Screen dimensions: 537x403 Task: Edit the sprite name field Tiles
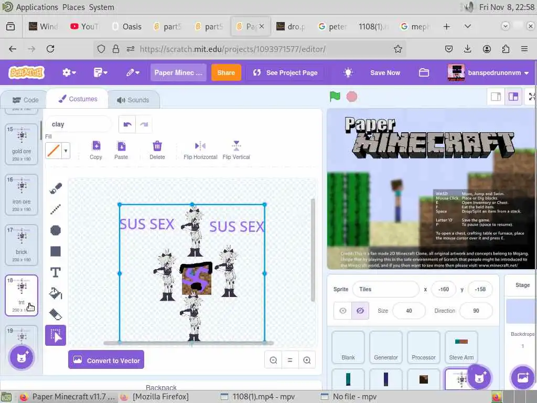pos(385,289)
